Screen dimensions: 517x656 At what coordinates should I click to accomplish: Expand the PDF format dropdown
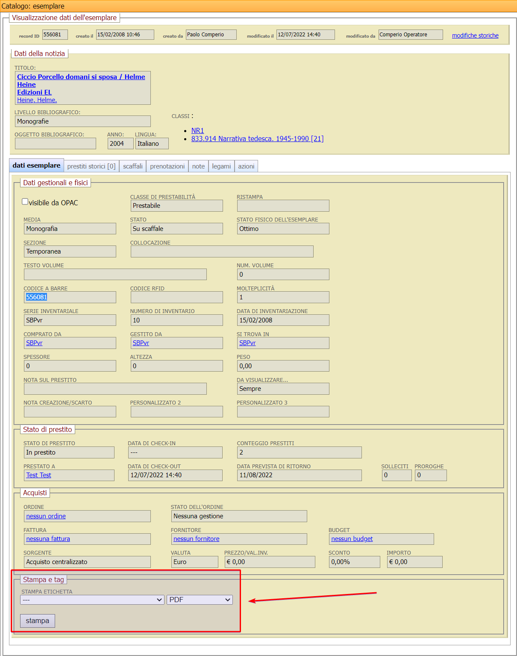(200, 600)
